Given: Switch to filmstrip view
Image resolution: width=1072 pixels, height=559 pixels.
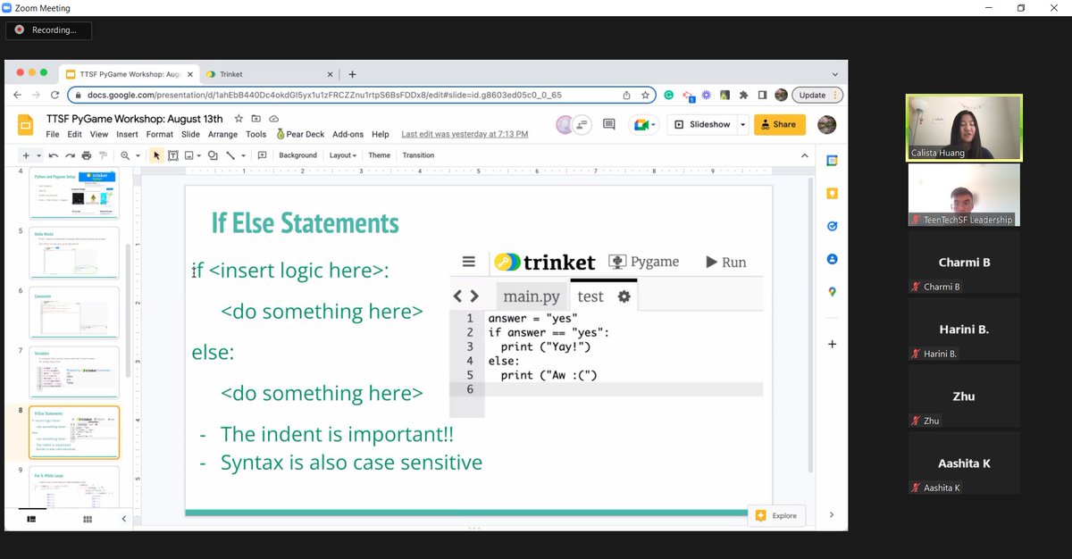Looking at the screenshot, I should [32, 519].
